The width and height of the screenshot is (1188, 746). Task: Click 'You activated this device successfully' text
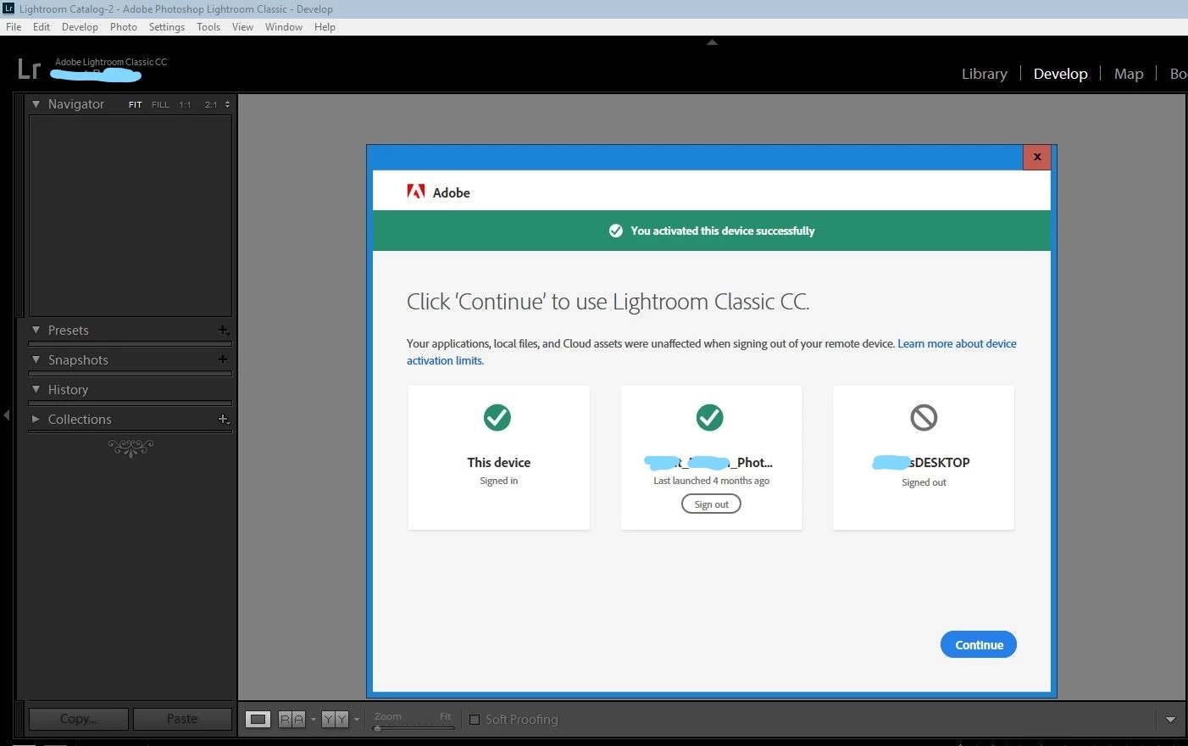tap(723, 231)
